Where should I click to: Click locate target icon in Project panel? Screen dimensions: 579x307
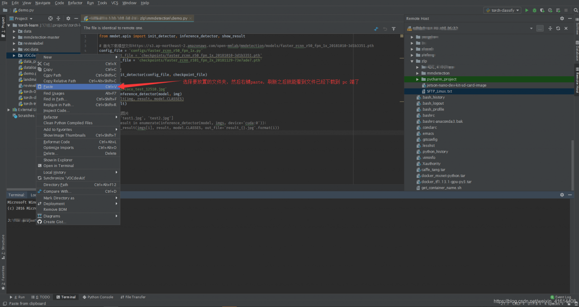click(51, 19)
